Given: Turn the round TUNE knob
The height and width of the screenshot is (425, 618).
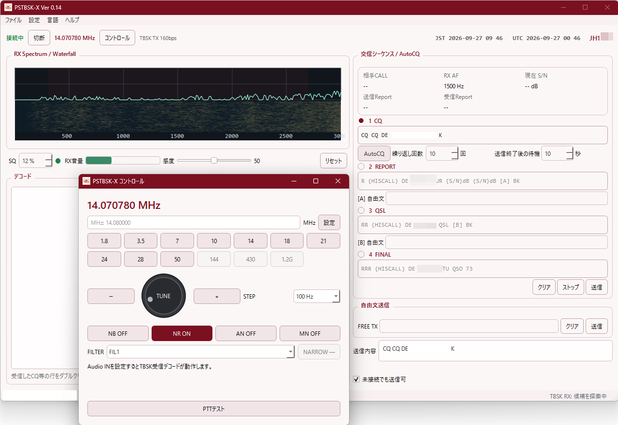Looking at the screenshot, I should [x=164, y=296].
